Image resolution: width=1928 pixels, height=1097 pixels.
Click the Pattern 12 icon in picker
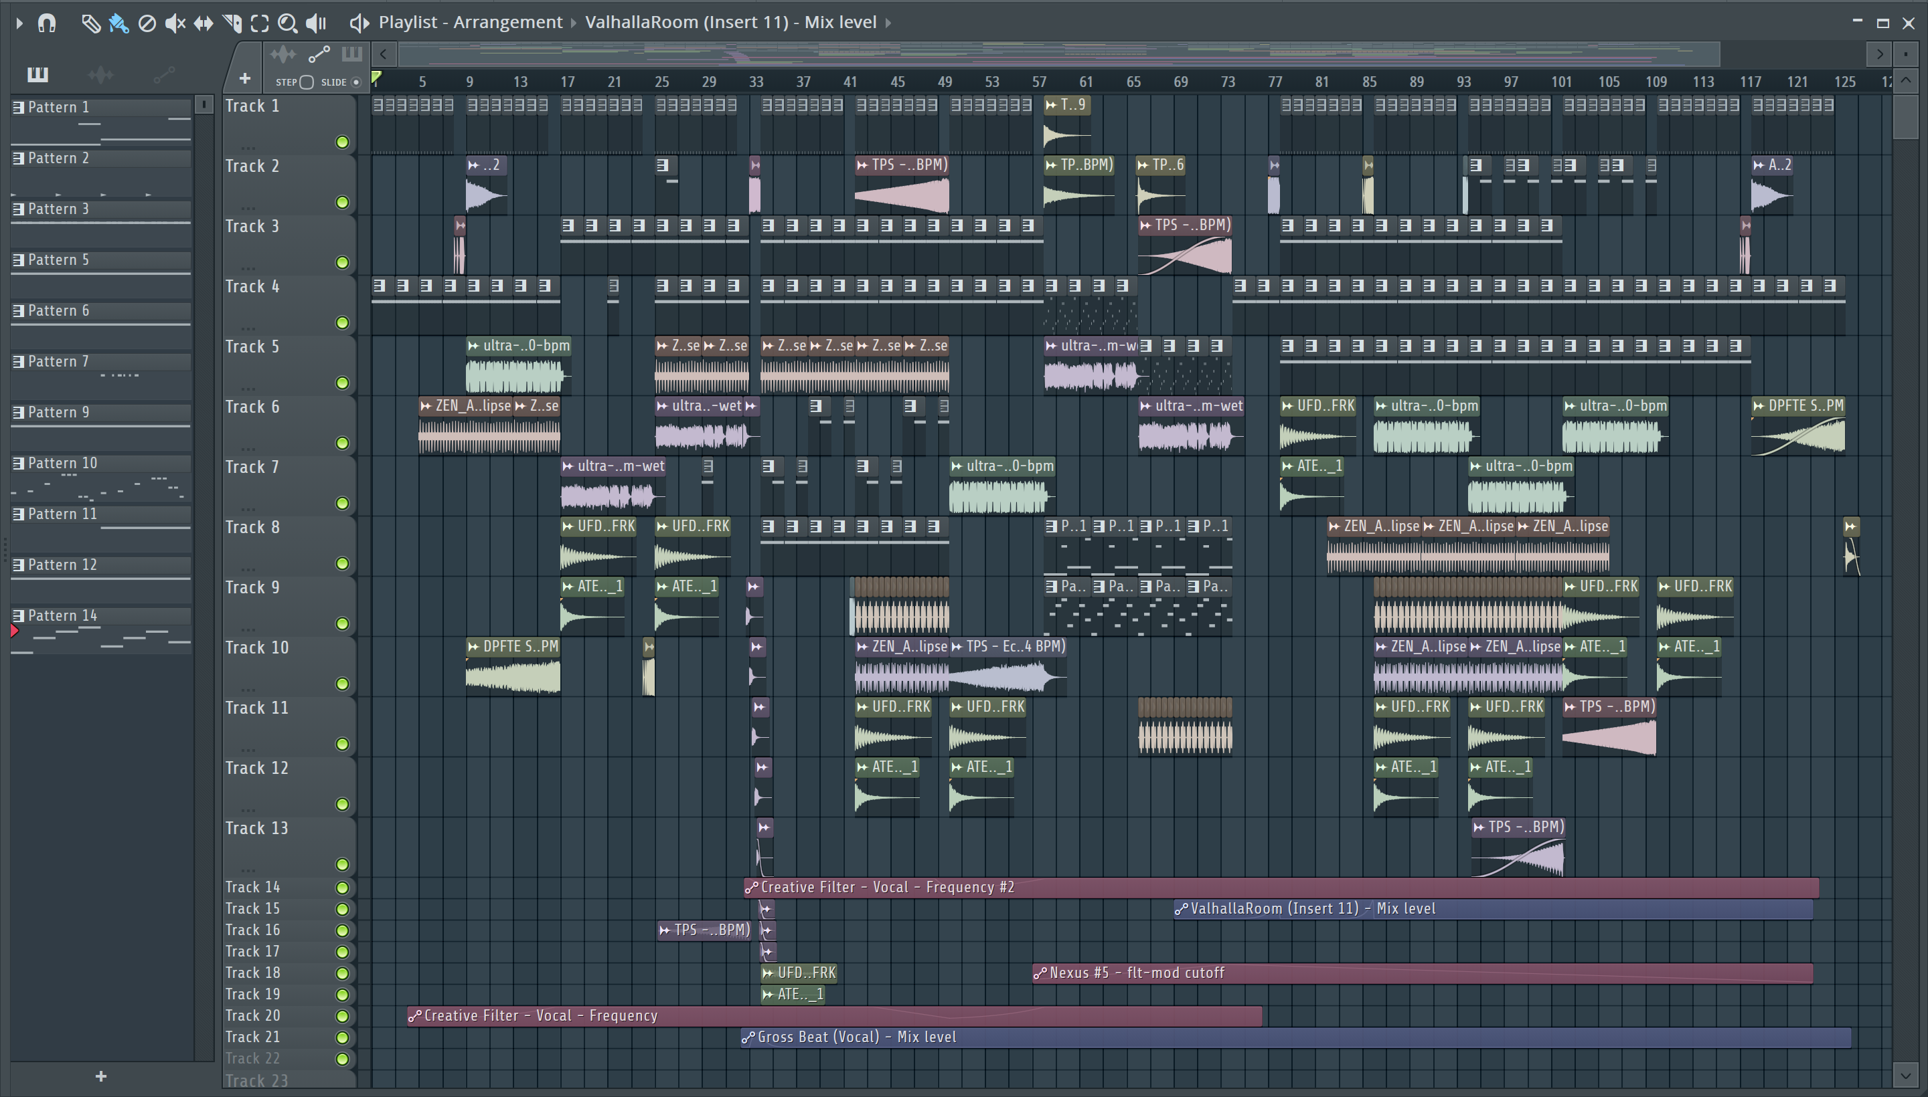pos(18,566)
